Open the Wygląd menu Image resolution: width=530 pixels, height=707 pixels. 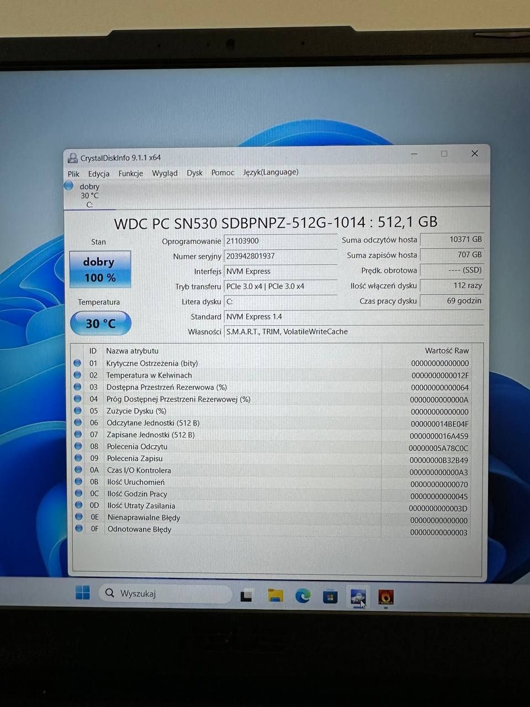[x=165, y=173]
